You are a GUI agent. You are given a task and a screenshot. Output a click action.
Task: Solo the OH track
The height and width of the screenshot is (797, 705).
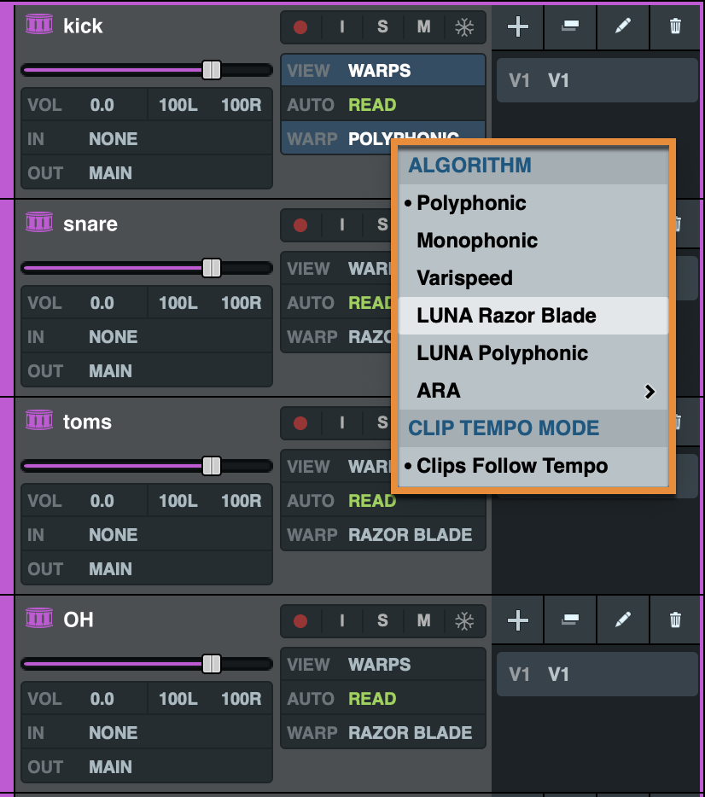pos(382,620)
